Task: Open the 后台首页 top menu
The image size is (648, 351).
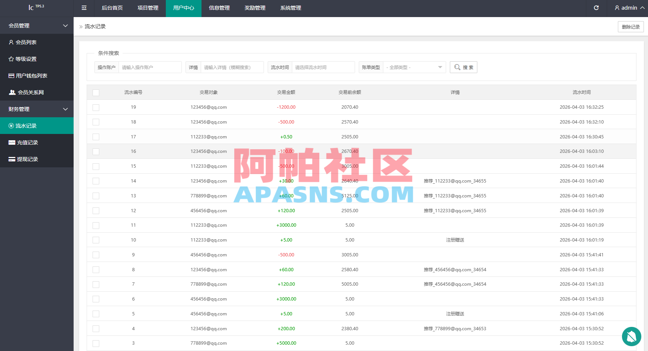Action: [112, 8]
